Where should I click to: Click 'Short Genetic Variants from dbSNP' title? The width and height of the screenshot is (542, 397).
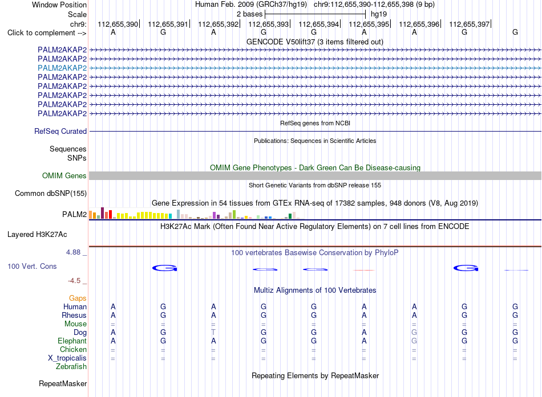click(315, 185)
